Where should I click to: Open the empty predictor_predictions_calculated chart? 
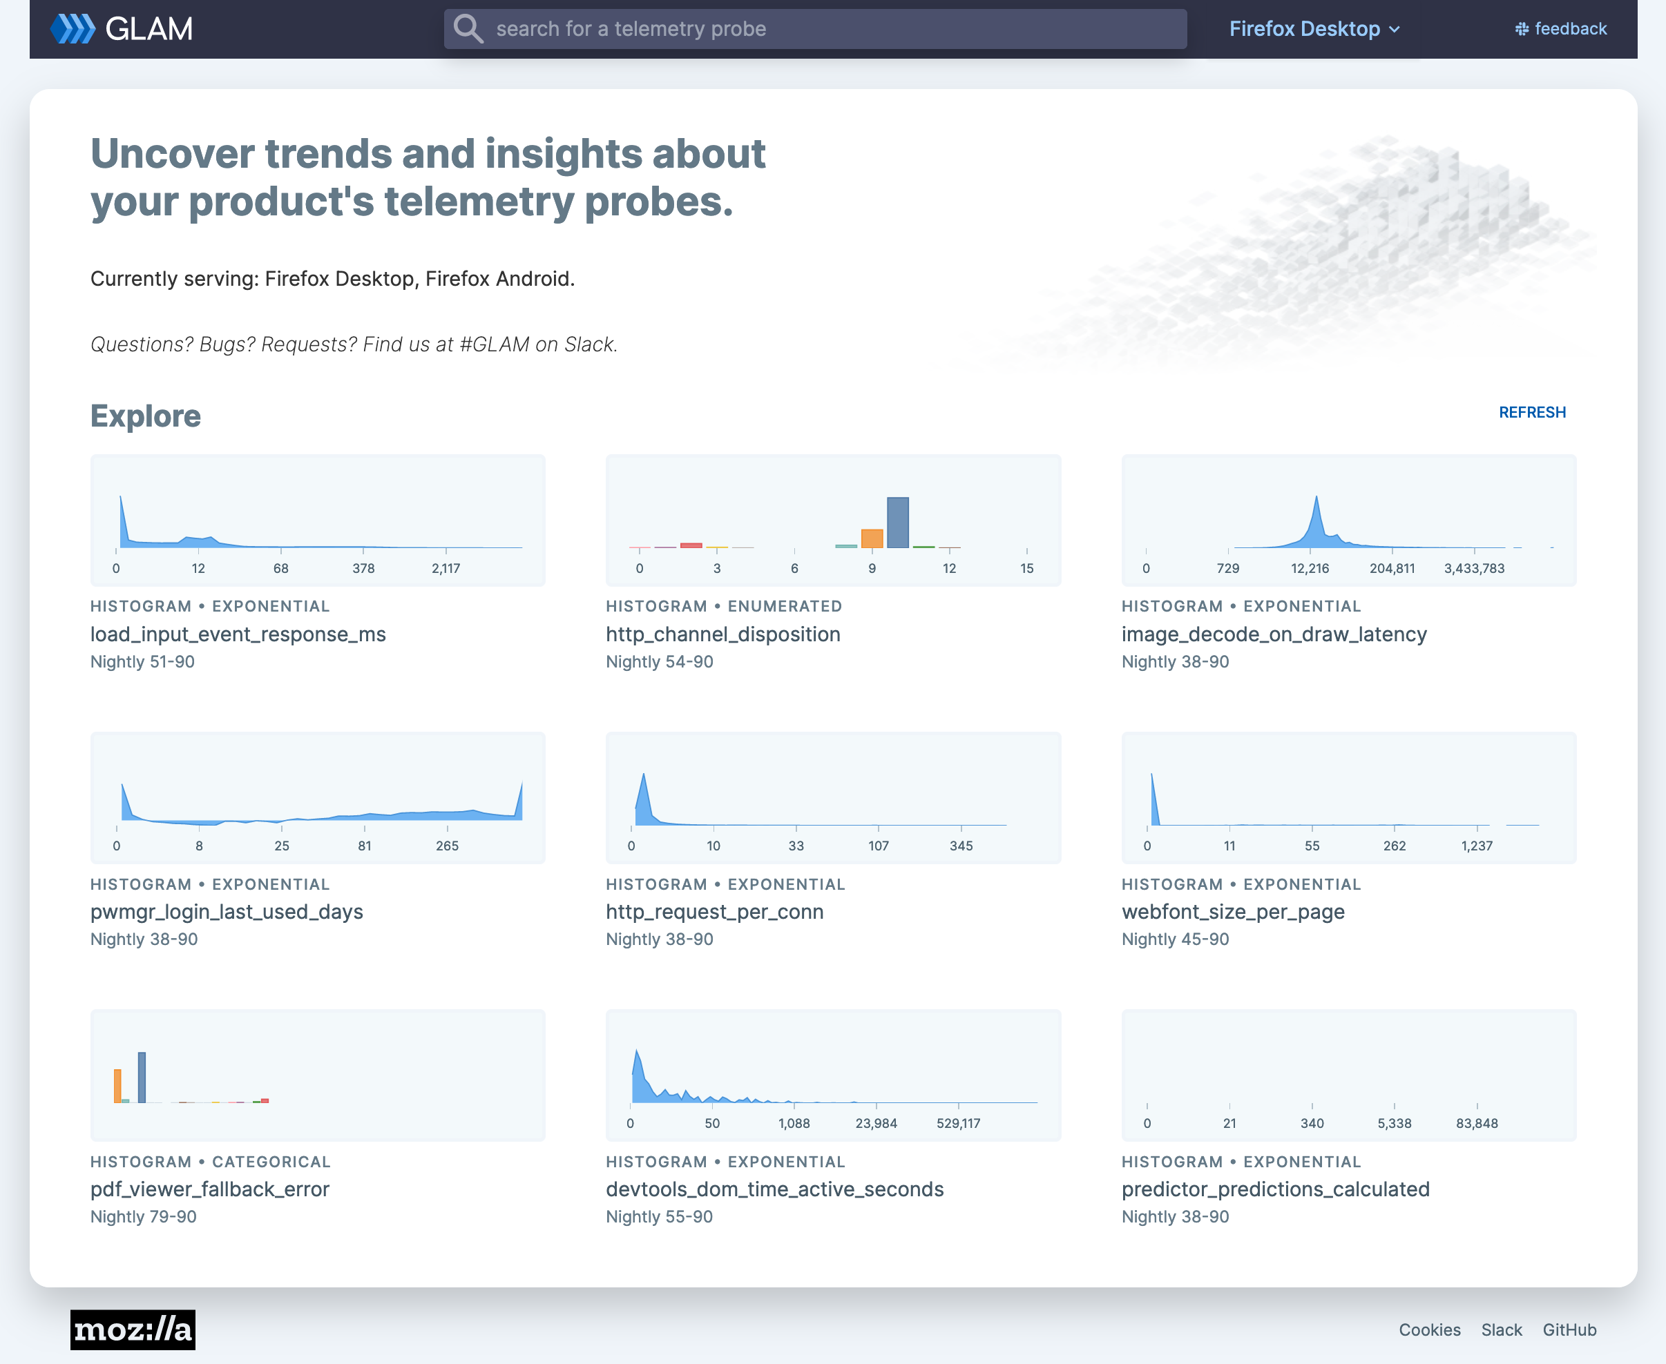tap(1348, 1075)
